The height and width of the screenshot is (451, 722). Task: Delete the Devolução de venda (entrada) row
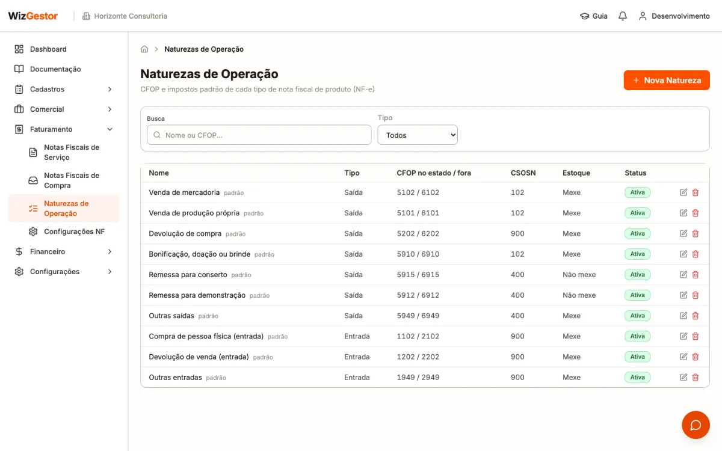[x=696, y=357]
